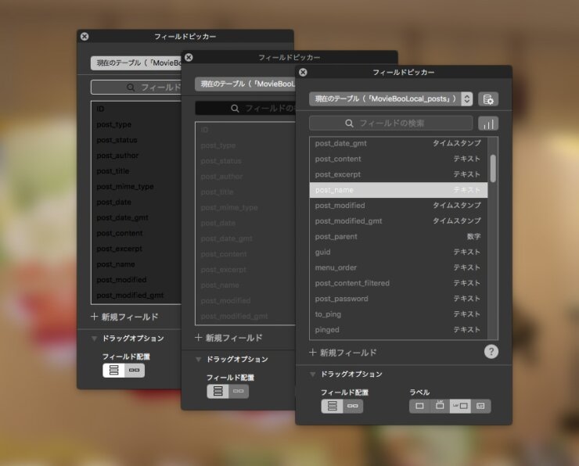
Task: Select post_modified in middle window list
Action: pos(245,300)
